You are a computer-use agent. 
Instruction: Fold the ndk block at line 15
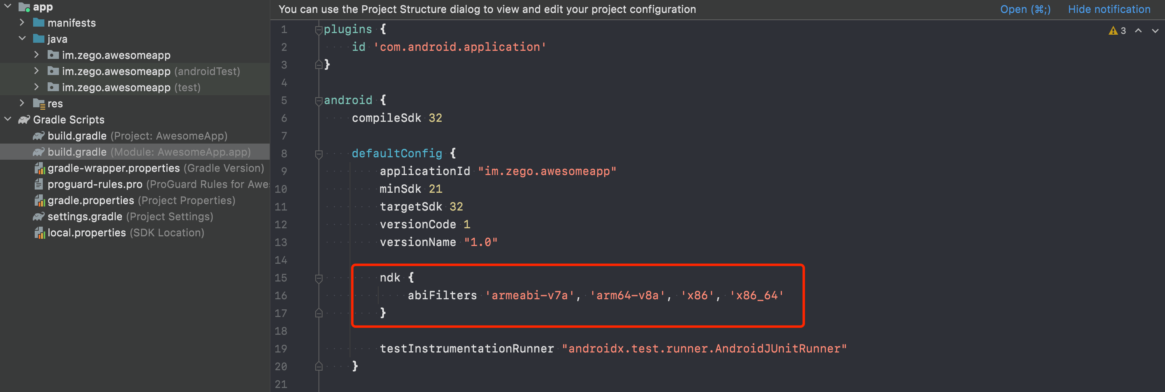pyautogui.click(x=318, y=278)
